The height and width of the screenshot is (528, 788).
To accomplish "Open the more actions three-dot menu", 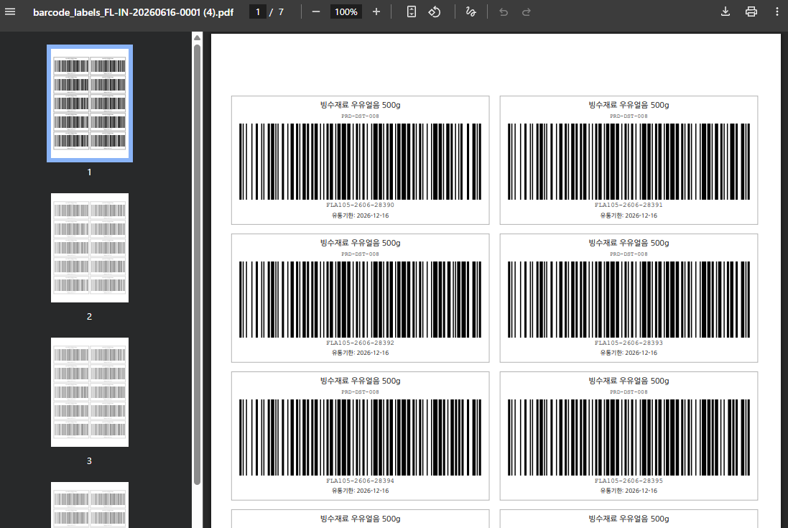I will 777,11.
